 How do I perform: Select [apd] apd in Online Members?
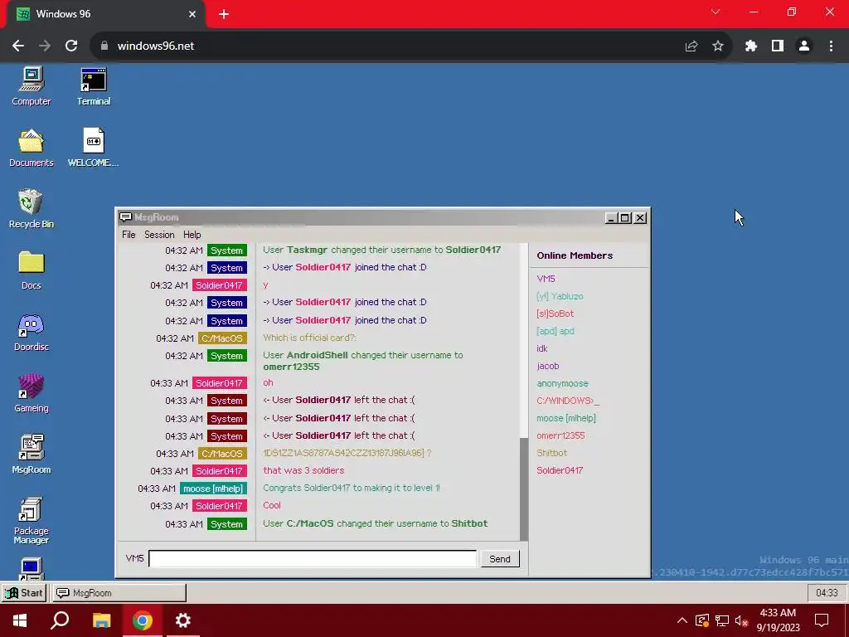click(x=555, y=330)
